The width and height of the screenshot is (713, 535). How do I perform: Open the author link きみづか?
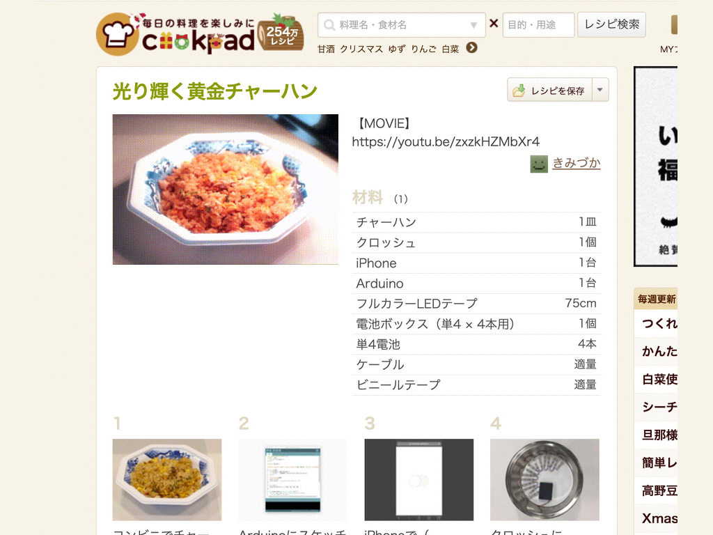tap(577, 163)
